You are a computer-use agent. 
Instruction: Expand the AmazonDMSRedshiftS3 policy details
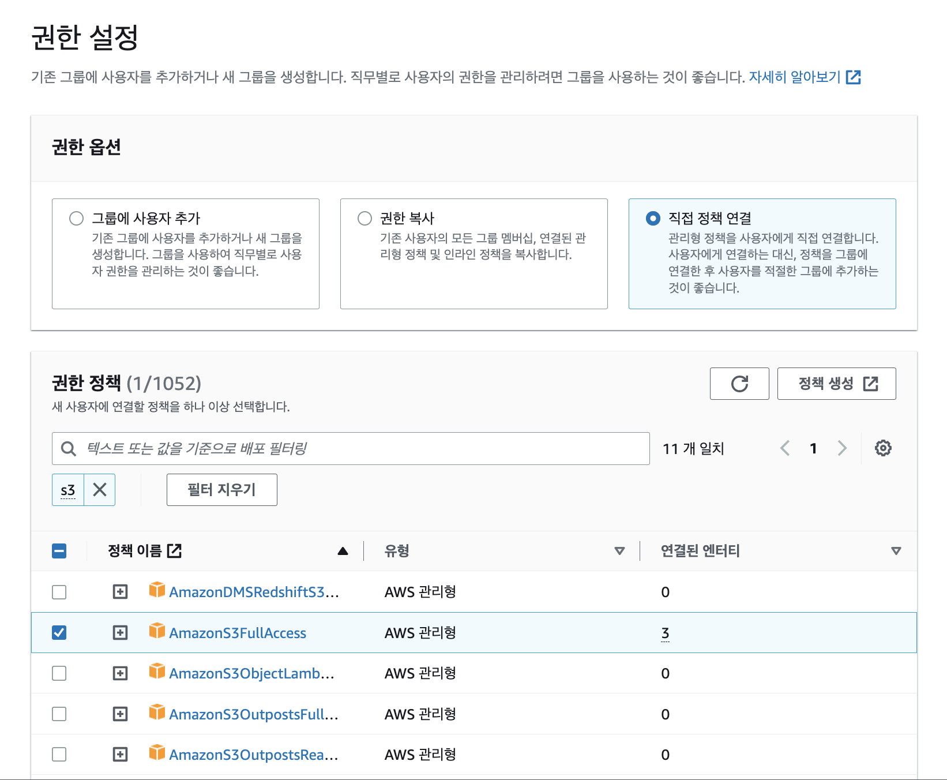(x=120, y=592)
